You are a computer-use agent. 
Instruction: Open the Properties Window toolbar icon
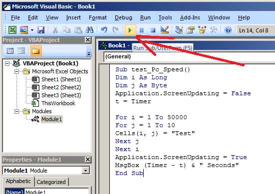tap(191, 30)
